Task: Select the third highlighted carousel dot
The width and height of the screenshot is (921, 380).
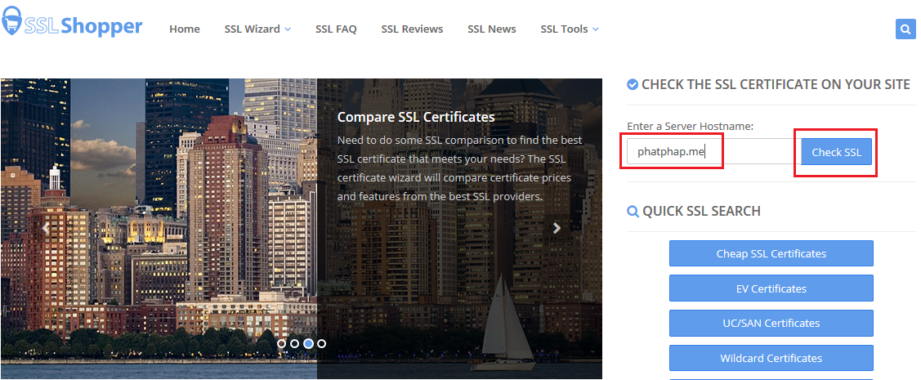Action: click(308, 343)
